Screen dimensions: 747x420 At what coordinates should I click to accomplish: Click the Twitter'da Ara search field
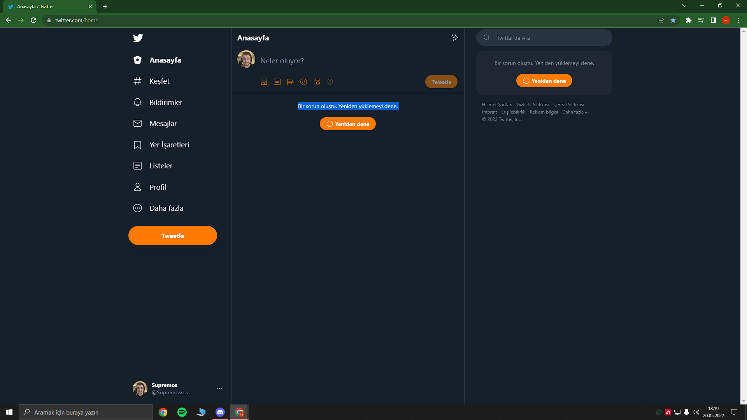coord(544,37)
